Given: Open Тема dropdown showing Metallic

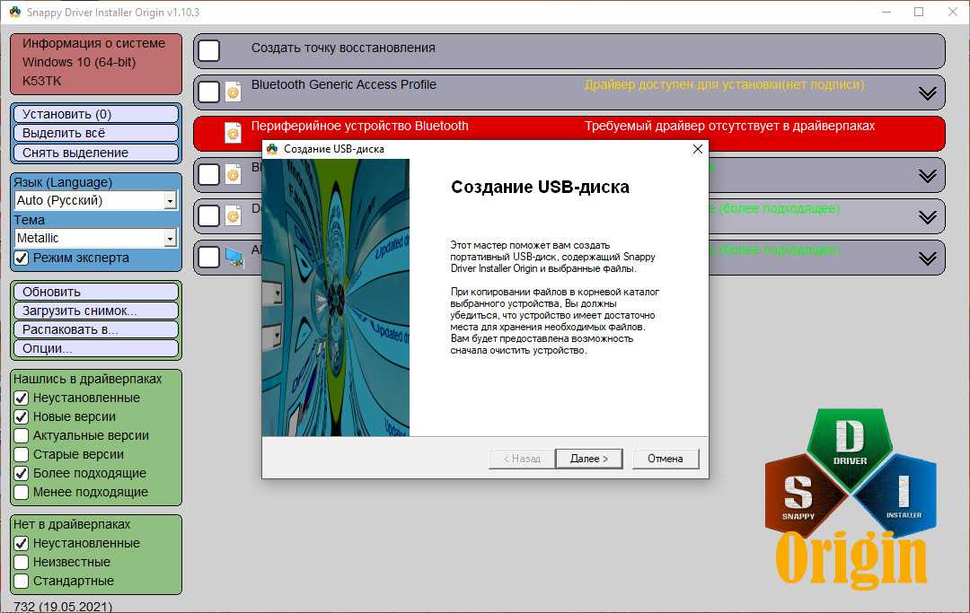Looking at the screenshot, I should click(x=96, y=238).
